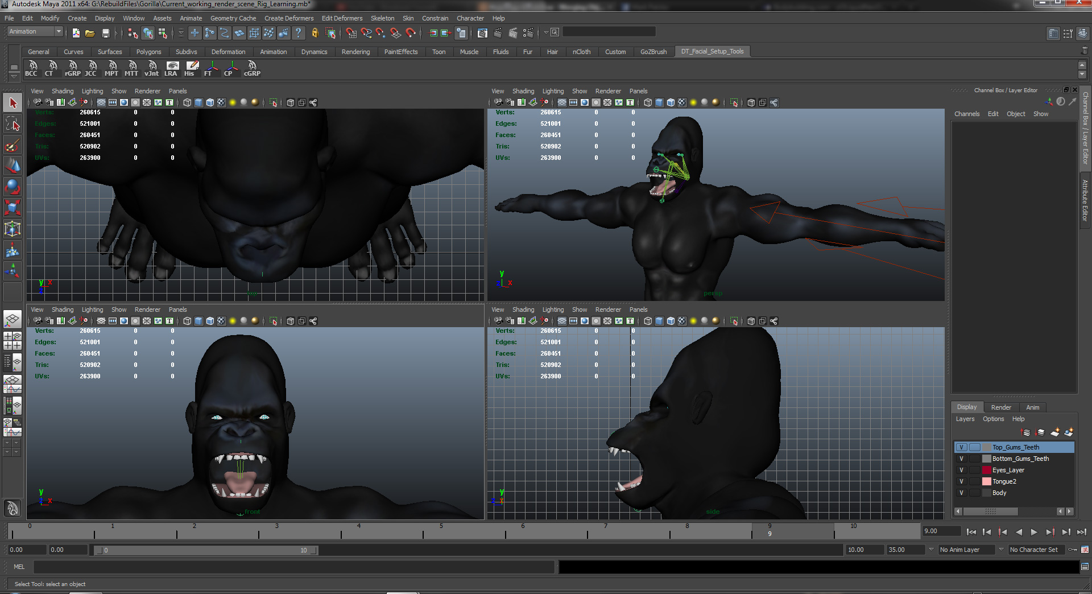This screenshot has width=1092, height=594.
Task: Toggle Bottom_Gums_Teeth layer visibility
Action: pyautogui.click(x=962, y=459)
